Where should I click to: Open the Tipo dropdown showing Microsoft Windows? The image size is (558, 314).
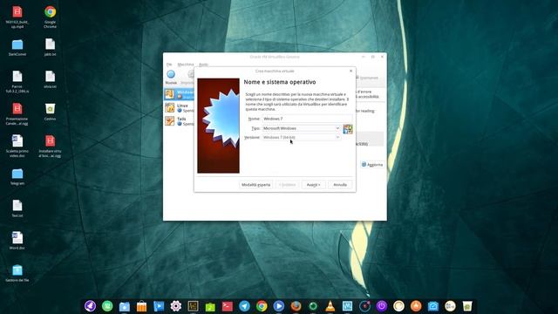point(302,128)
